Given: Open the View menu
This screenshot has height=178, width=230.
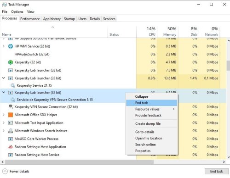Looking at the screenshot, I should (x=31, y=11).
